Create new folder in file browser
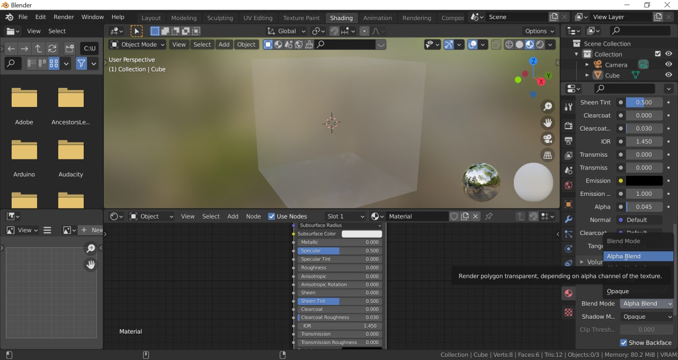The height and width of the screenshot is (360, 678). tap(69, 49)
